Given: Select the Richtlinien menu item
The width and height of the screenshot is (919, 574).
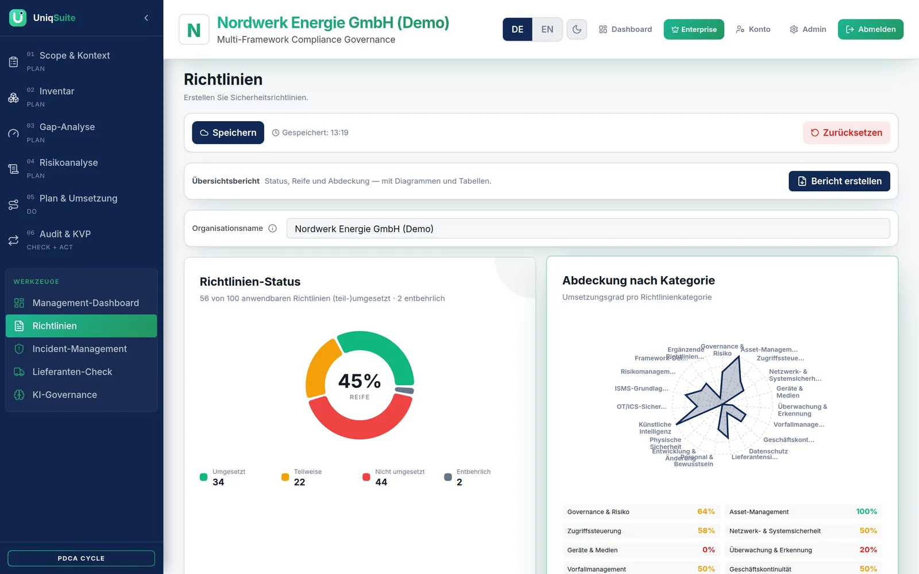Looking at the screenshot, I should coord(81,326).
